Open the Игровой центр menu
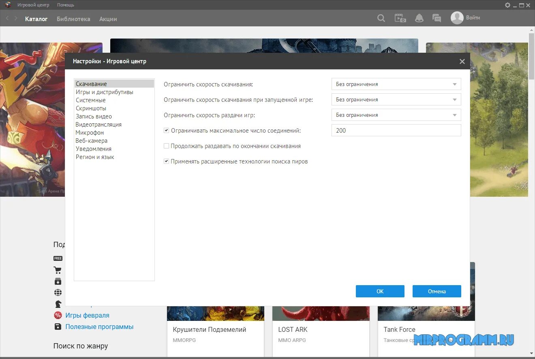 (x=33, y=5)
